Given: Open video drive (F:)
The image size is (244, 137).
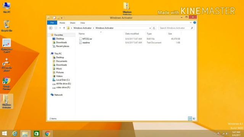Looking at the screenshot, I should 63,88.
